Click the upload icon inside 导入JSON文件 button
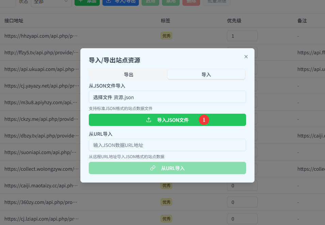The width and height of the screenshot is (325, 225). click(x=148, y=119)
